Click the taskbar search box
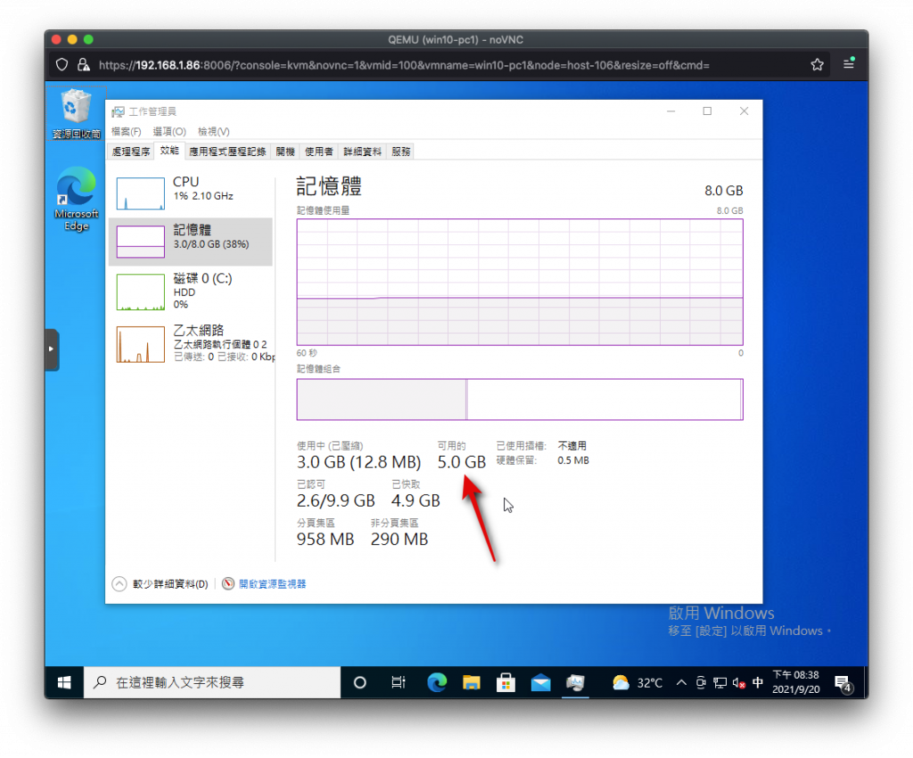 (213, 682)
